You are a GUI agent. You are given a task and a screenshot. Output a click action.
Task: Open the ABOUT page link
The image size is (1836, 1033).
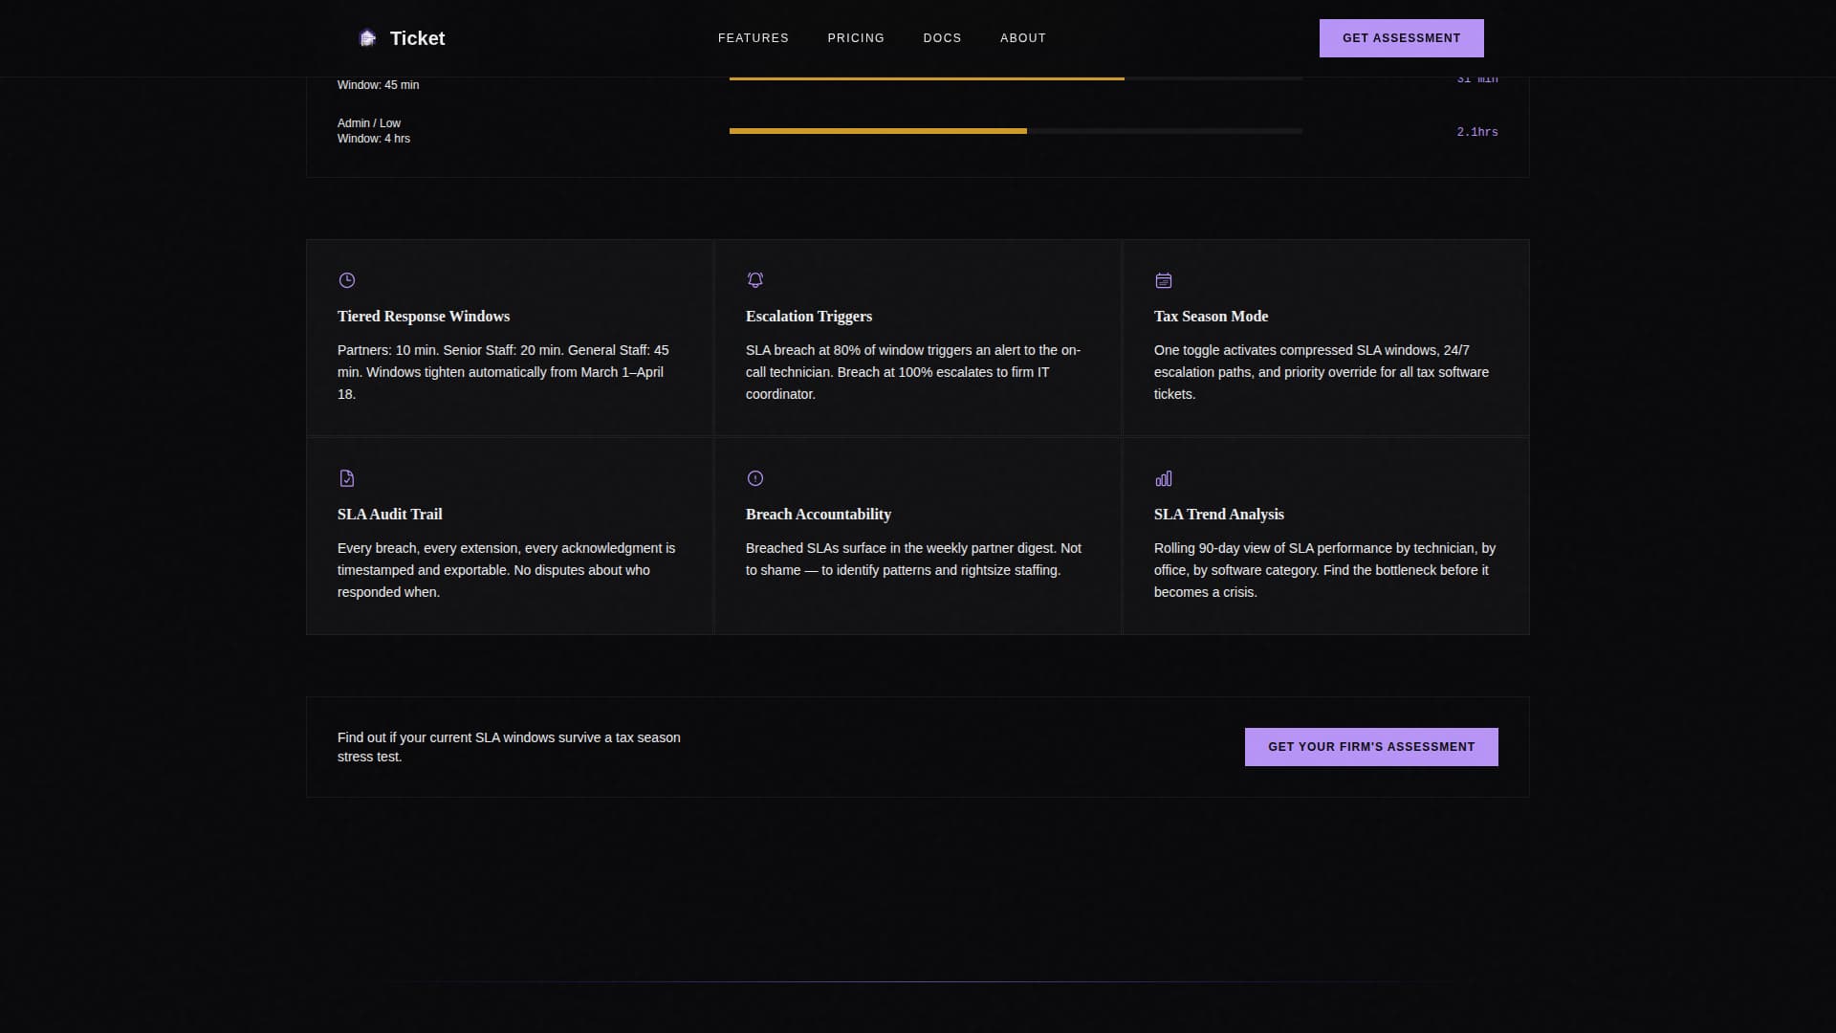coord(1023,38)
